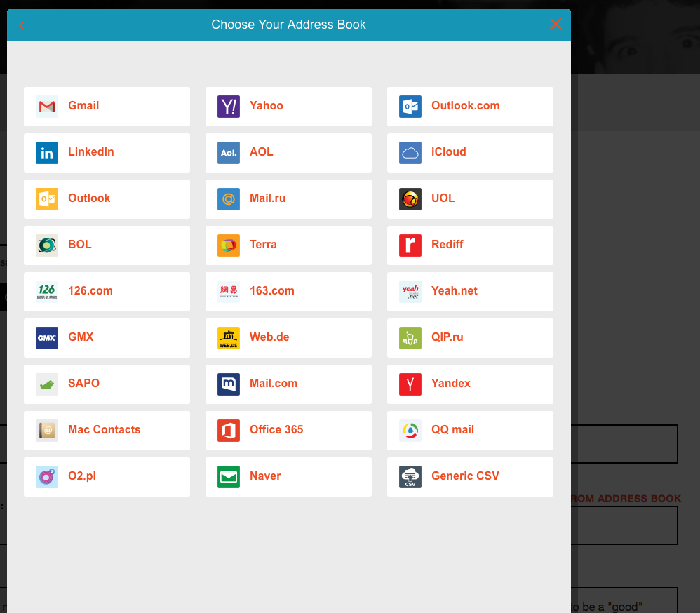Click the iCloud cloud icon
Screen dimensions: 700x613
(x=410, y=153)
